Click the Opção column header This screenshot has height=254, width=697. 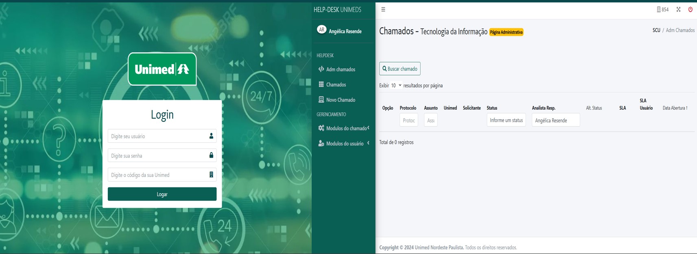[388, 108]
